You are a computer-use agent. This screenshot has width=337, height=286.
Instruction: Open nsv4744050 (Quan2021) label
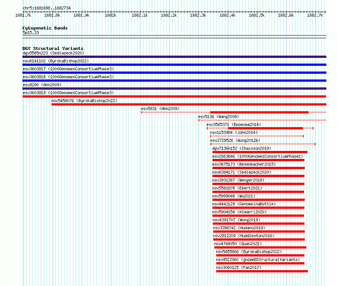(x=238, y=244)
